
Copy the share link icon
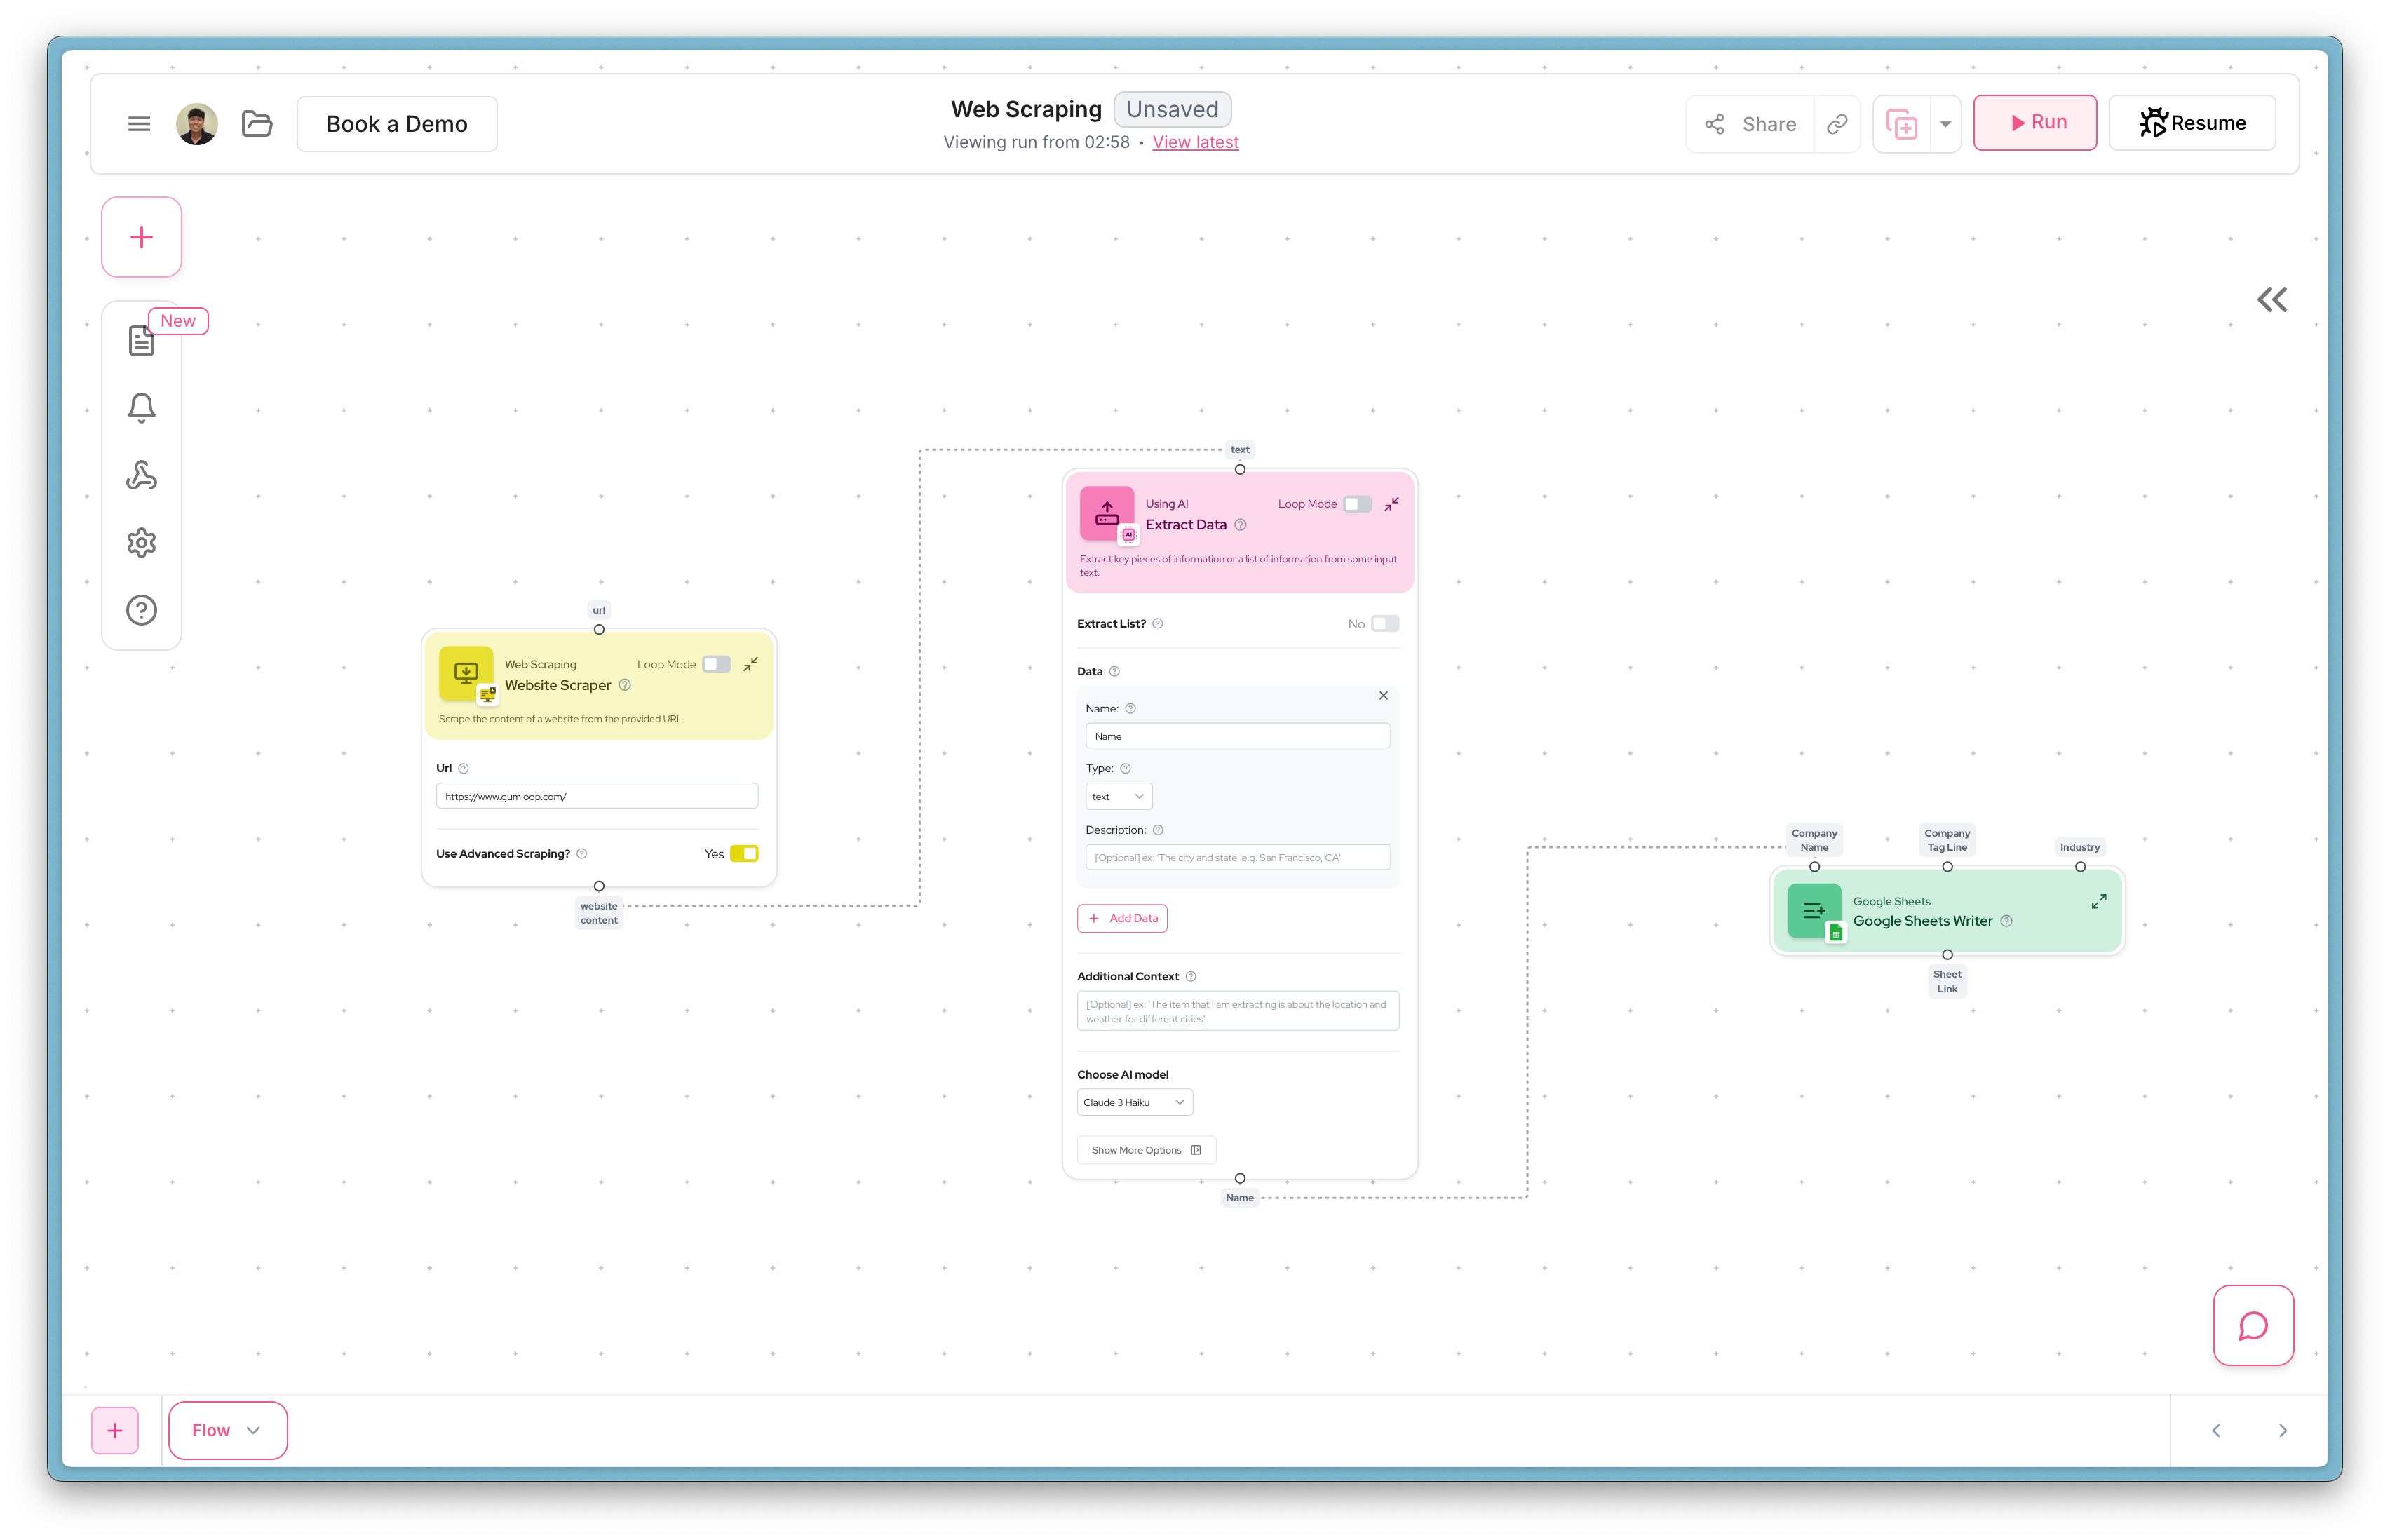tap(1836, 124)
